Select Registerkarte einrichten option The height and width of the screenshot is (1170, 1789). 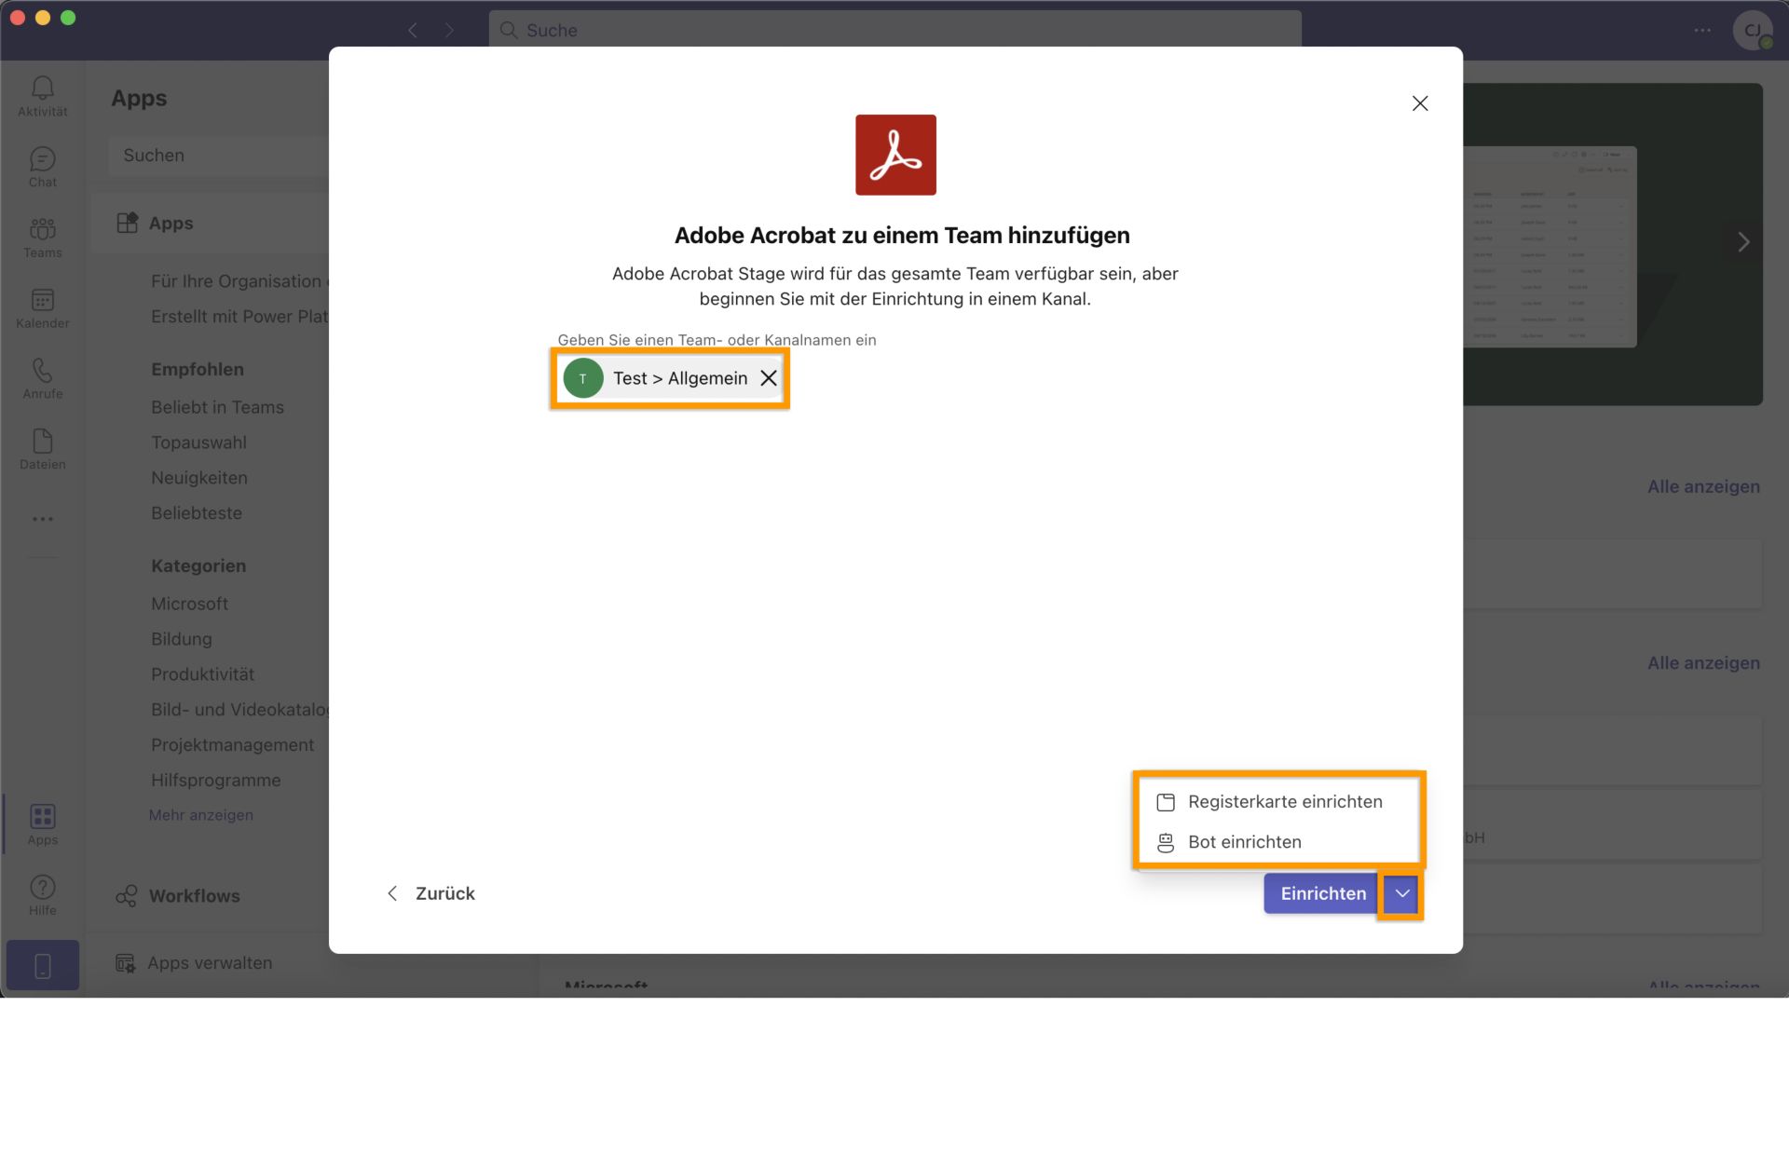[x=1285, y=802]
